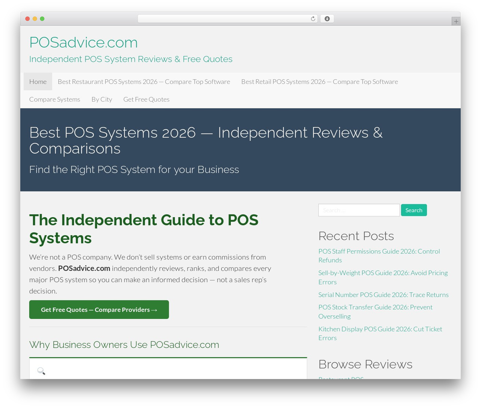Open the By City menu item
This screenshot has width=481, height=408.
(x=102, y=99)
